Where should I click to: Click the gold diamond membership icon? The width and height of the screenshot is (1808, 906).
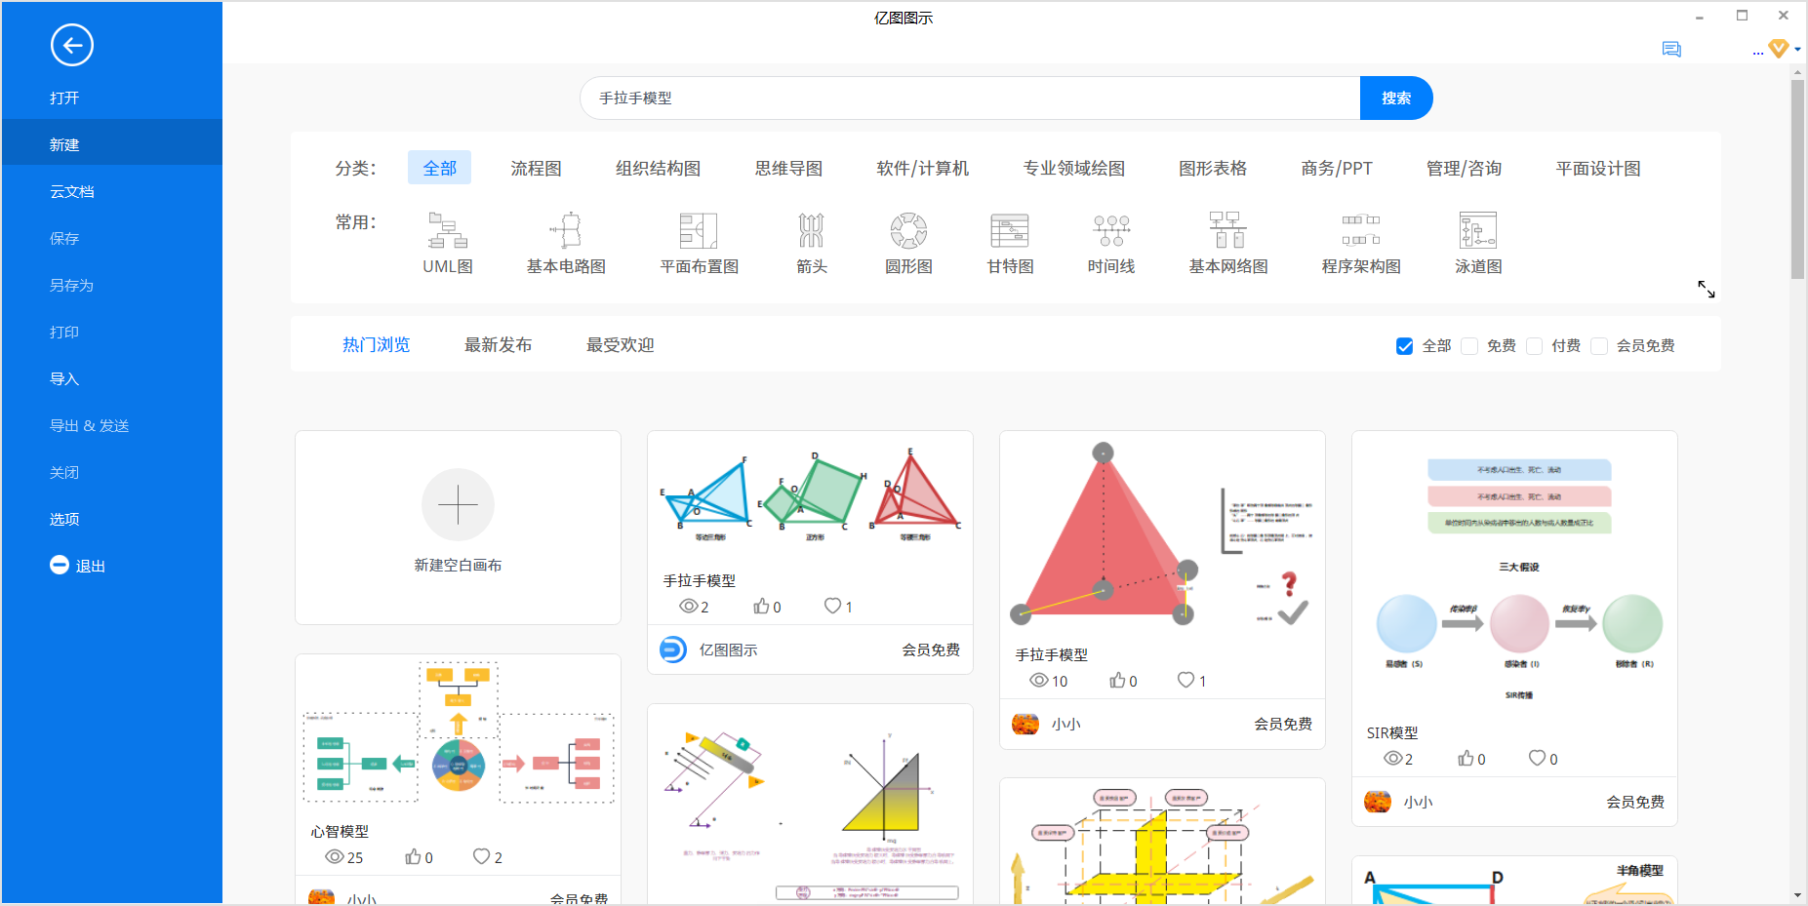pyautogui.click(x=1779, y=49)
